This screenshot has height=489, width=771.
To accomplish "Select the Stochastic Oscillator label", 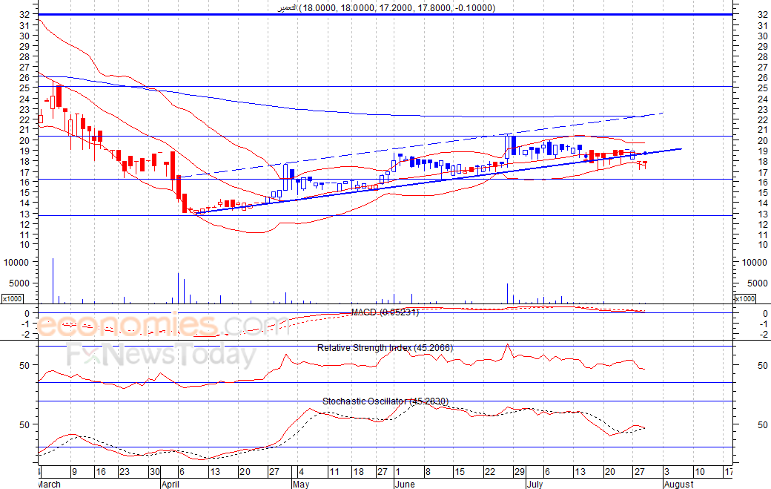I will coord(385,401).
